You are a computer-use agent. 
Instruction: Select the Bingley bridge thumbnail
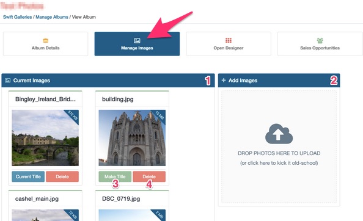coord(45,138)
